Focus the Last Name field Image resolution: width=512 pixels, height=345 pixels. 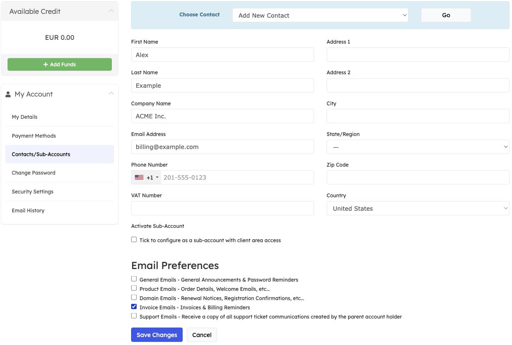pyautogui.click(x=222, y=86)
